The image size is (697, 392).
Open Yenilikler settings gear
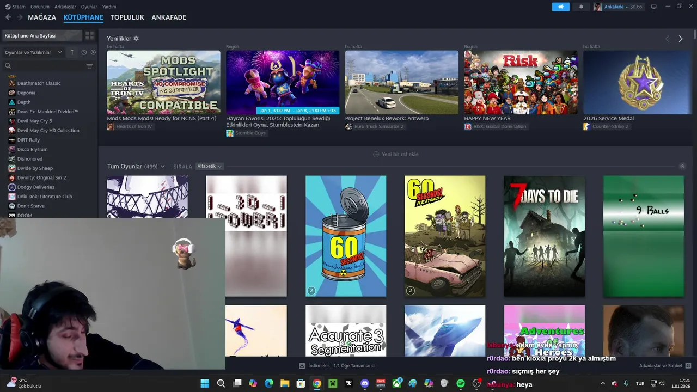[x=136, y=39]
